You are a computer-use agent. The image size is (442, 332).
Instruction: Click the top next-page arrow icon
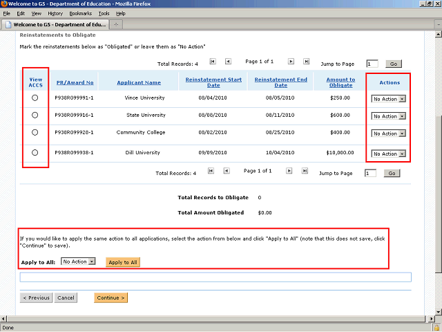(x=290, y=62)
